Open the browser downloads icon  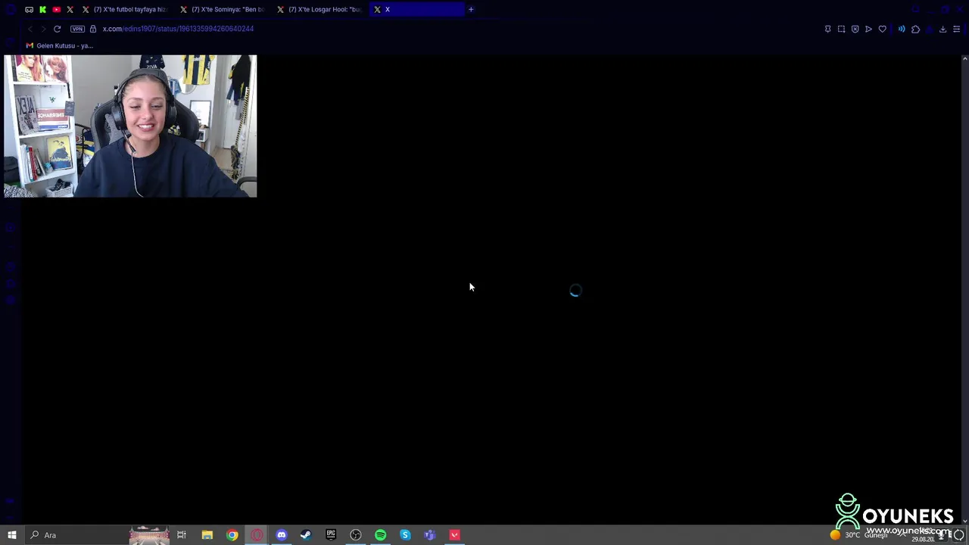click(x=943, y=29)
